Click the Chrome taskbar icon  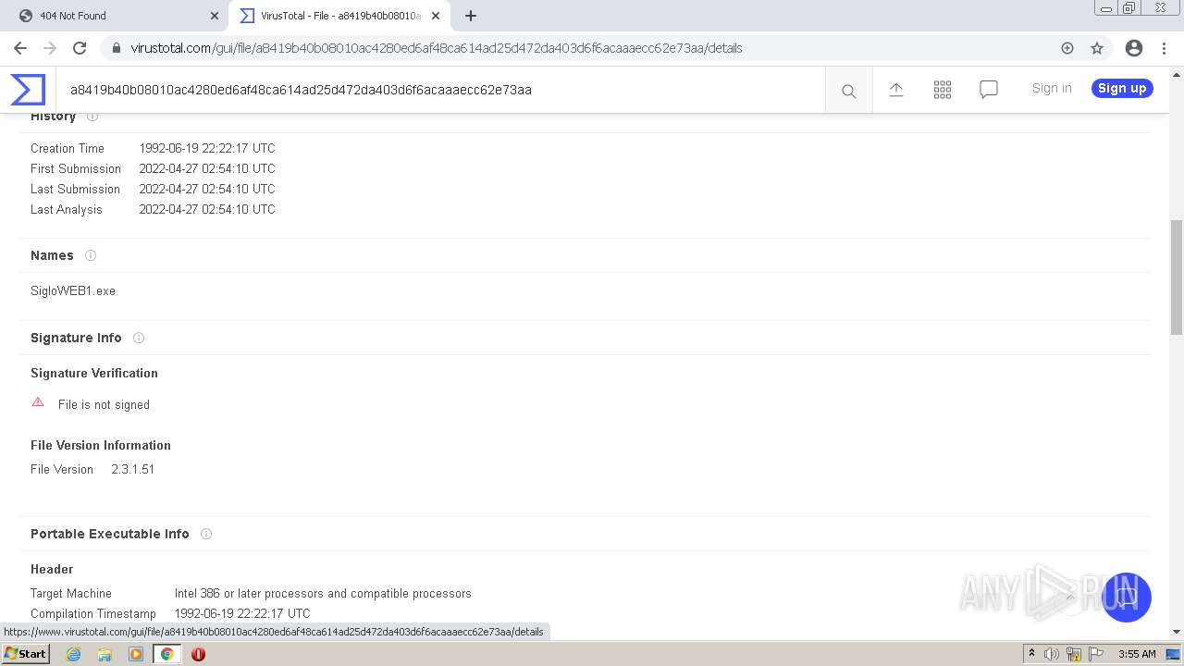point(167,654)
